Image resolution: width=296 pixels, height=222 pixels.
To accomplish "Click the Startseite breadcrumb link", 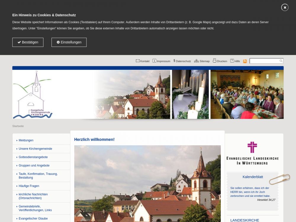I will (18, 126).
